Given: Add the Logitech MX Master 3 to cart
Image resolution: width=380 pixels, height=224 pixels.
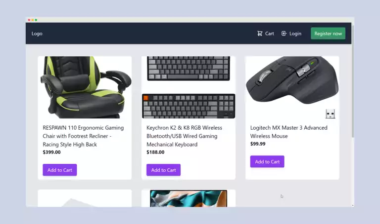Looking at the screenshot, I should tap(267, 162).
